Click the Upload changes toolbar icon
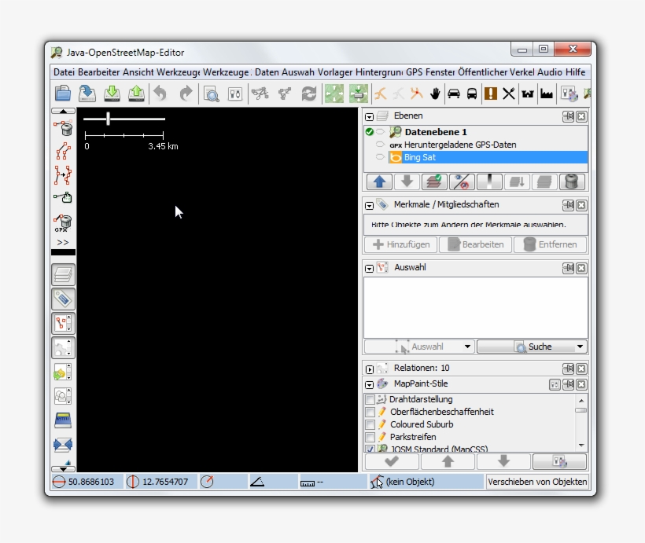Viewport: 645px width, 543px height. (135, 93)
